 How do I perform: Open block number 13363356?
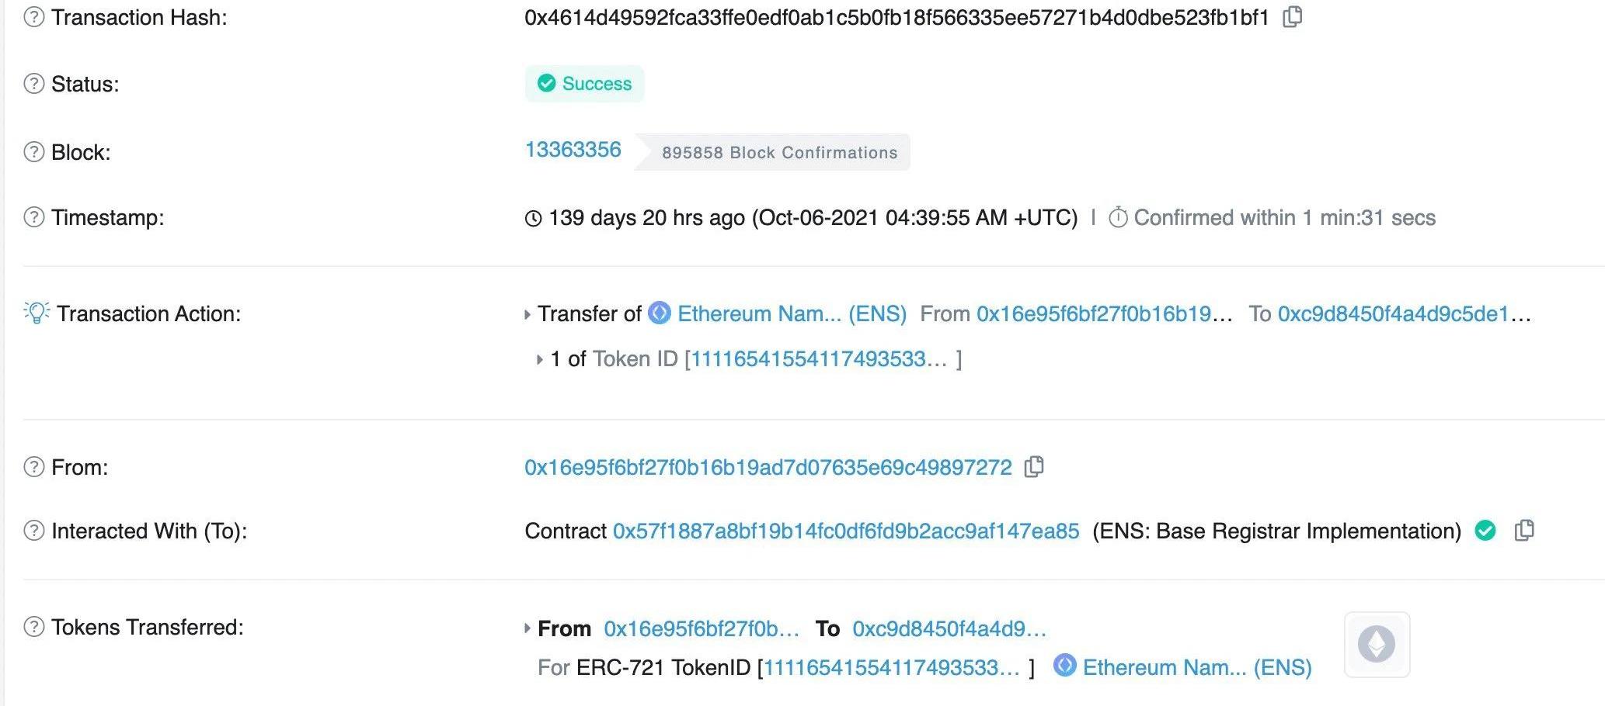click(573, 150)
